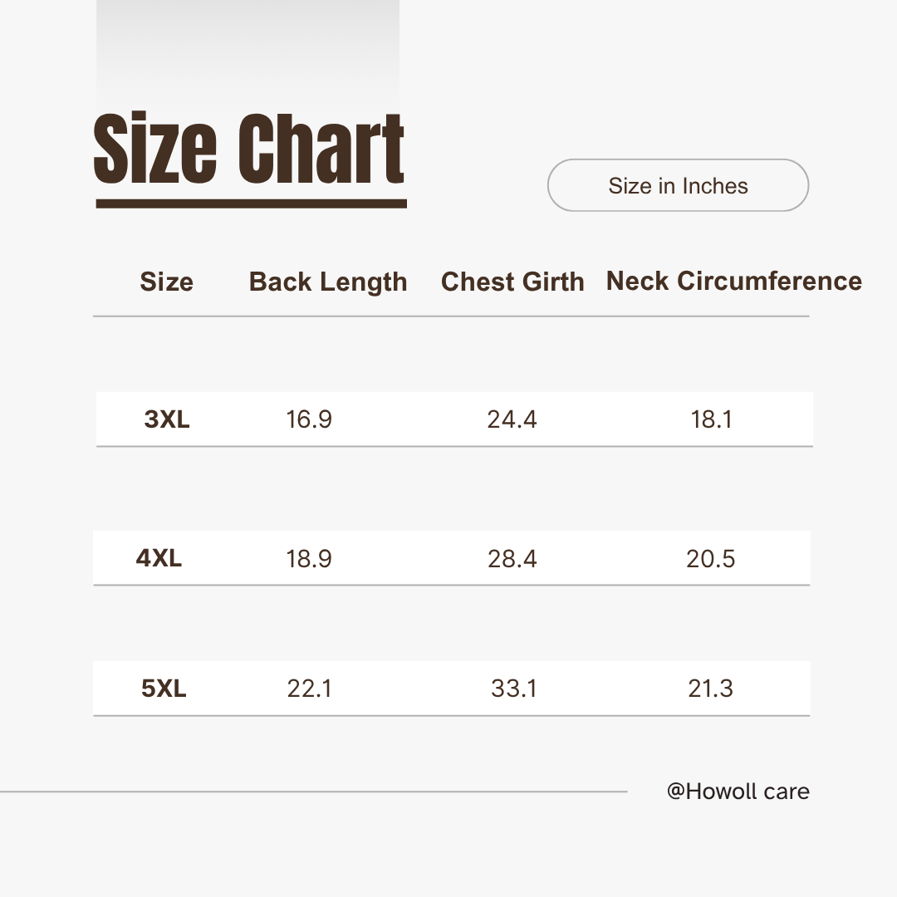
Task: Open the "@Howoll care" handle link
Action: click(x=738, y=792)
